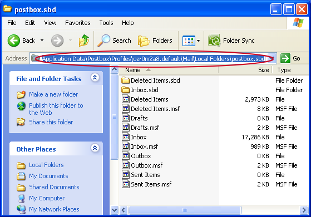Collapse the File and Folder Tasks panel
This screenshot has width=311, height=217.
tap(95, 78)
